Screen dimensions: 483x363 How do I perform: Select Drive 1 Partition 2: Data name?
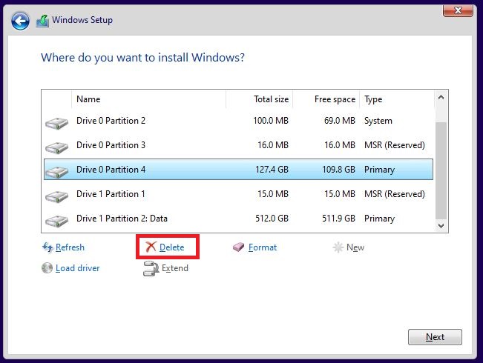tap(122, 219)
